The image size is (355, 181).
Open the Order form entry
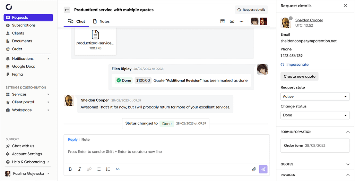coord(315,145)
